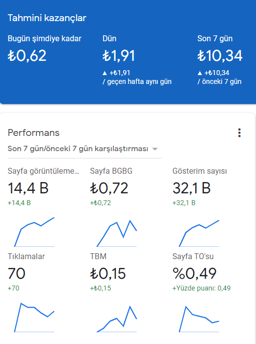Open the Performans three-dot options menu

239,133
